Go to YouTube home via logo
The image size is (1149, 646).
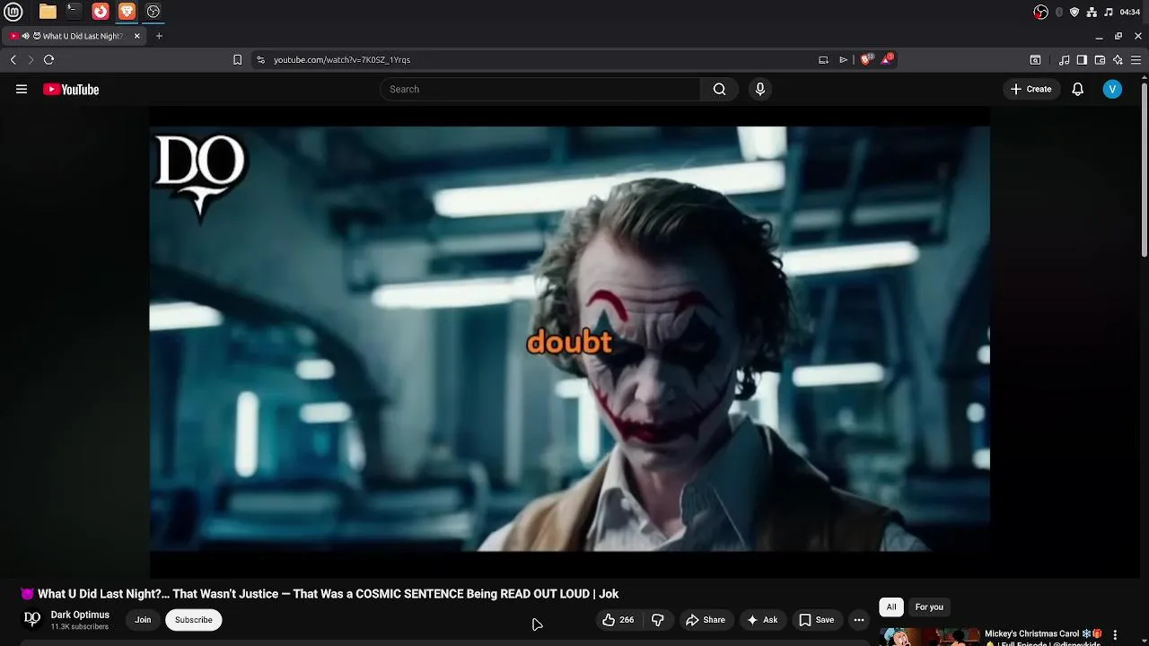(x=71, y=89)
